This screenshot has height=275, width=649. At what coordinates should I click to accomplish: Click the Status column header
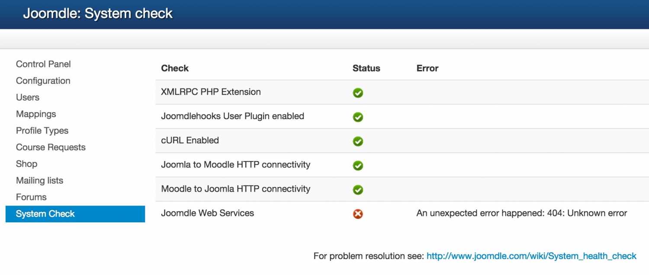tap(366, 68)
